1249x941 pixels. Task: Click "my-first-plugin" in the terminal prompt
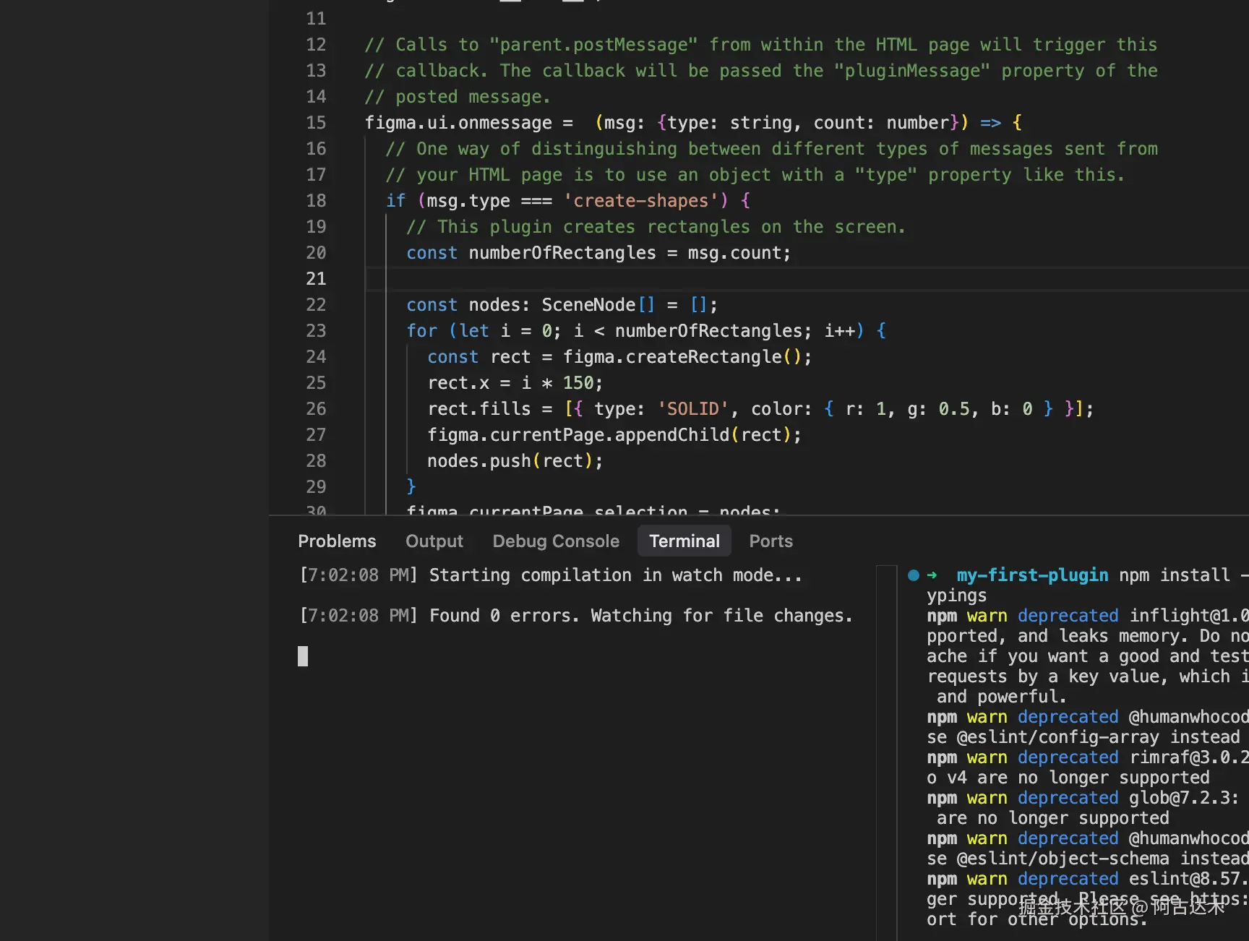point(1032,575)
